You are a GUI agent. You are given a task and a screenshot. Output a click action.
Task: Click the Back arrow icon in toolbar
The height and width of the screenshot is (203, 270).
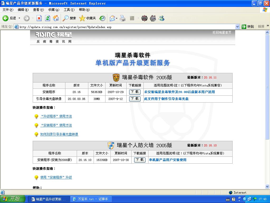click(5, 18)
